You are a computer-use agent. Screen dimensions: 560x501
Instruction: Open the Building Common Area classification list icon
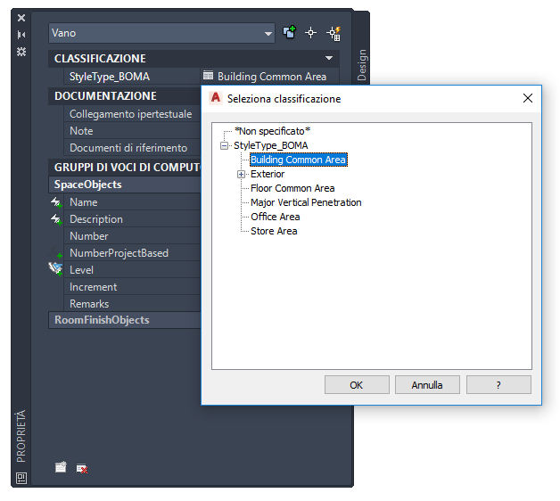(x=208, y=76)
